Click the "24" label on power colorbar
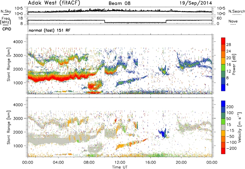Image resolution: width=245 pixels, height=169 pixels. (228, 51)
